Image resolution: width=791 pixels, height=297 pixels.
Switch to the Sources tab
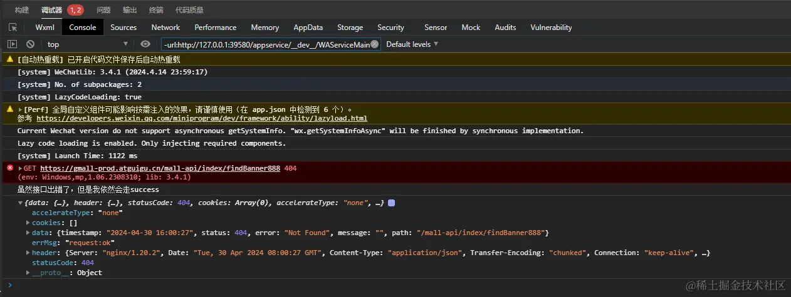tap(123, 28)
